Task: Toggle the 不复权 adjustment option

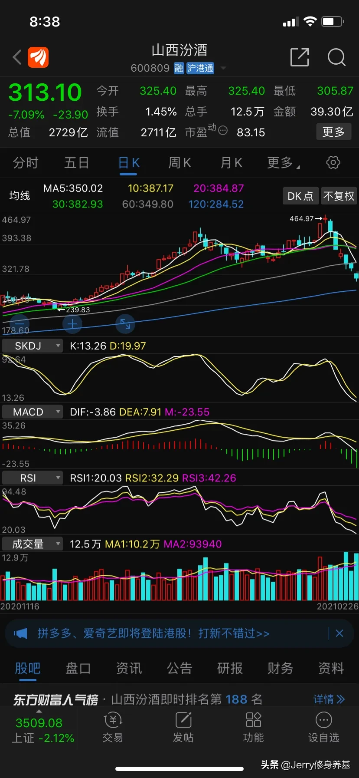Action: (x=339, y=196)
